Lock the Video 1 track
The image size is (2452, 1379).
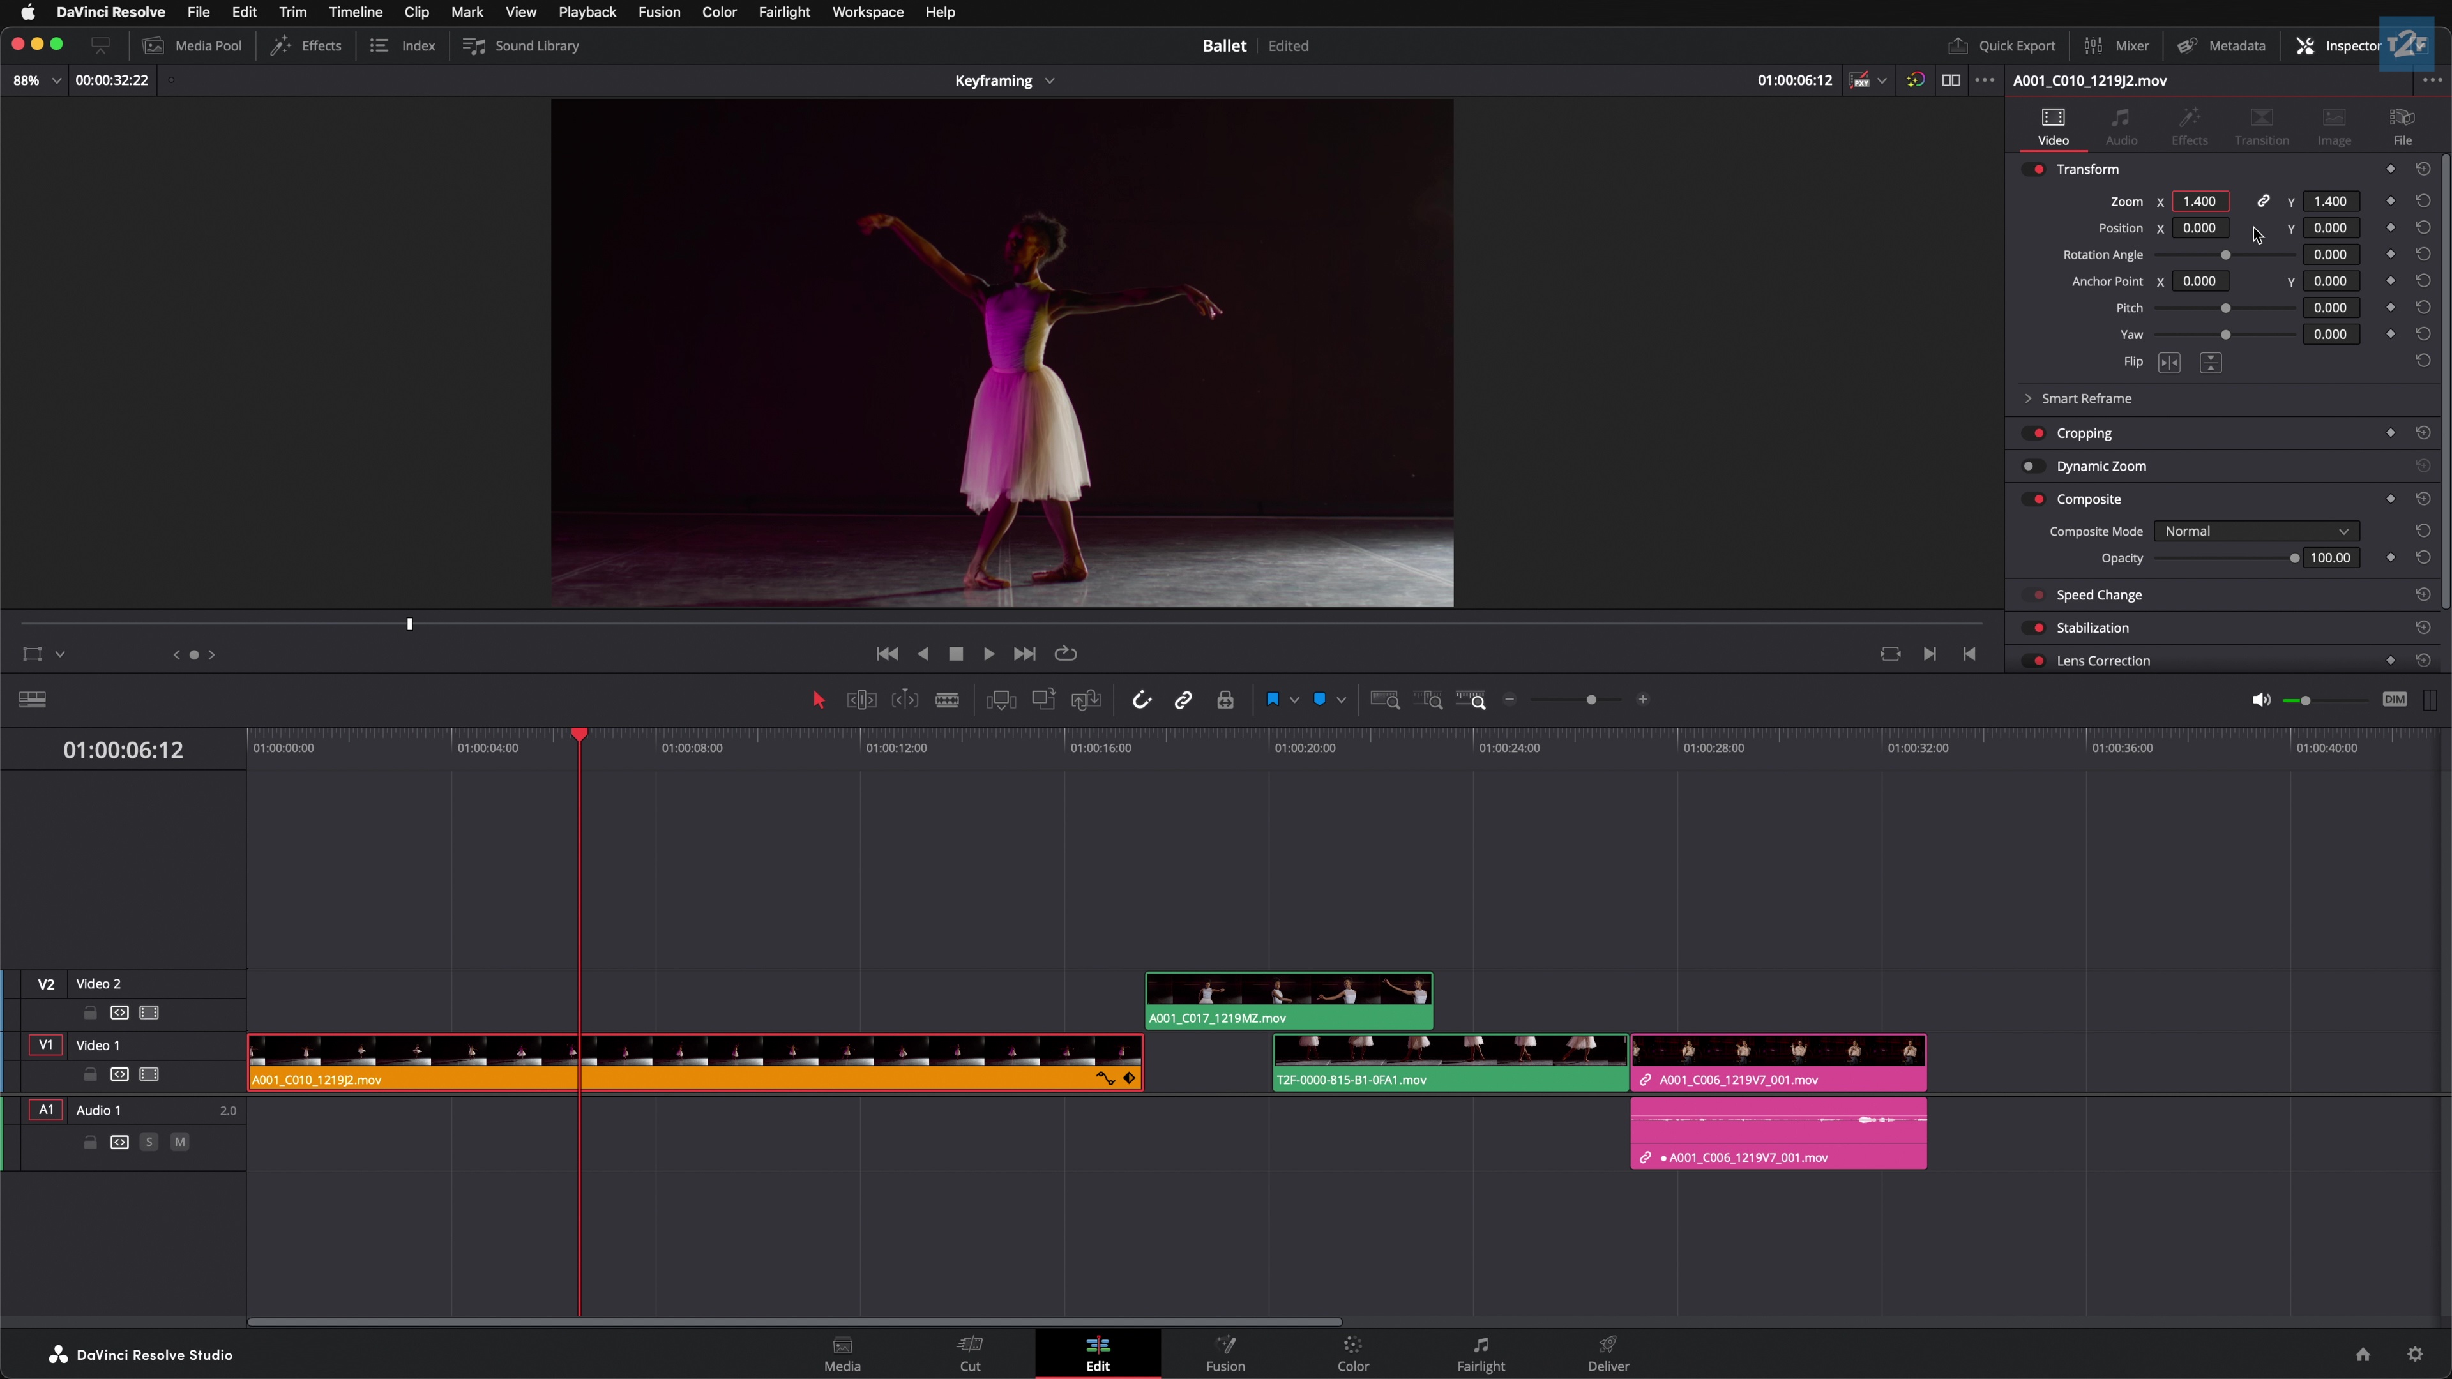tap(89, 1074)
